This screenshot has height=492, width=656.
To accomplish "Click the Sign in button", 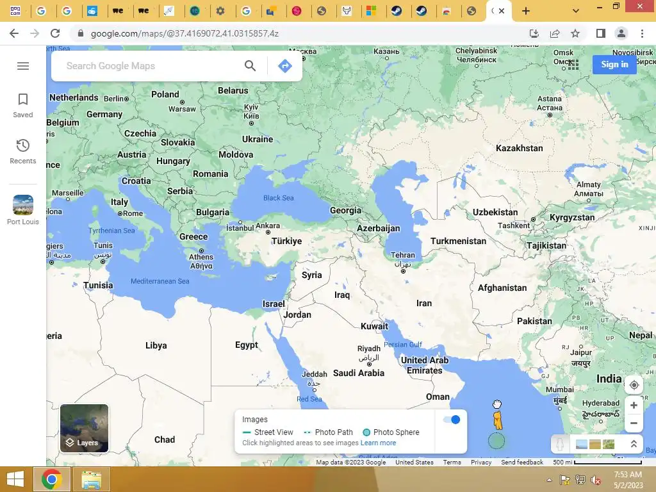I will 614,65.
